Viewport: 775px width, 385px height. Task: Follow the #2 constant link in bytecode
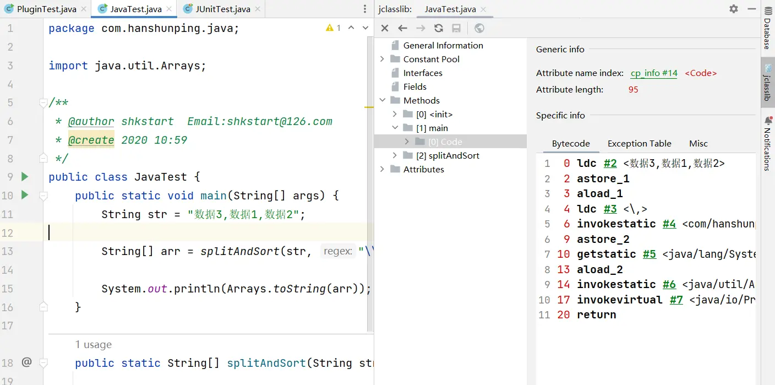click(x=610, y=164)
